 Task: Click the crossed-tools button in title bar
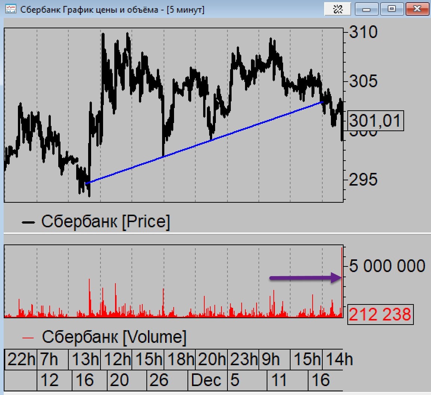338,9
